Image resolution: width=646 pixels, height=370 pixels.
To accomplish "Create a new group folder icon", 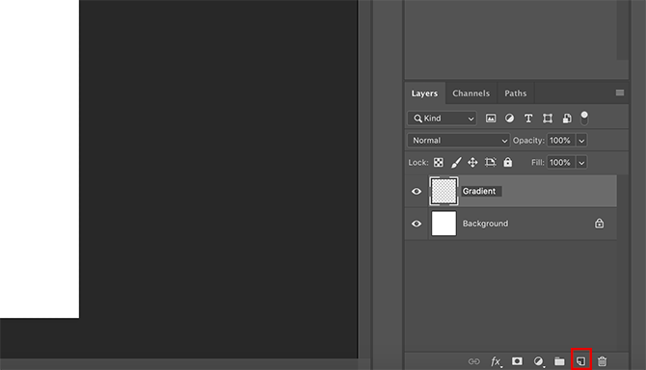I will 559,361.
